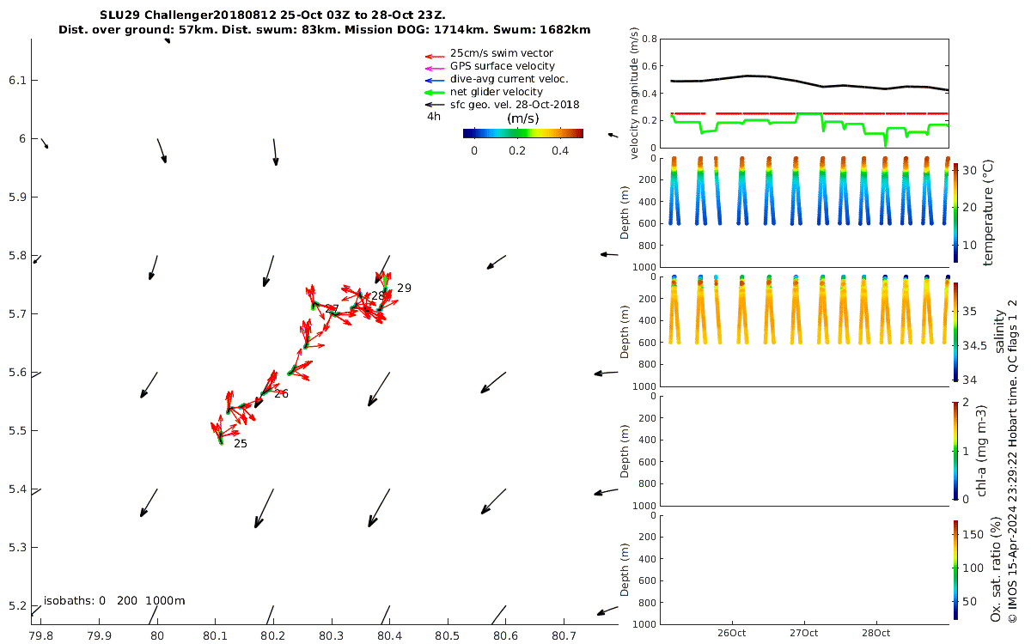The height and width of the screenshot is (644, 1031).
Task: Click the '5.5' latitude tick label
Action: [17, 431]
